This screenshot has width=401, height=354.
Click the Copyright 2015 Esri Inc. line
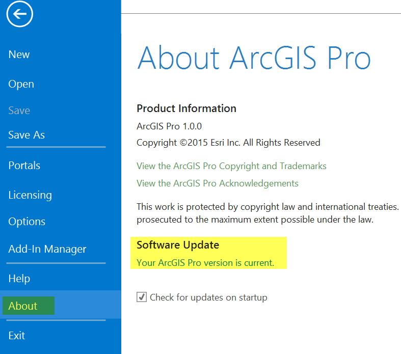228,143
